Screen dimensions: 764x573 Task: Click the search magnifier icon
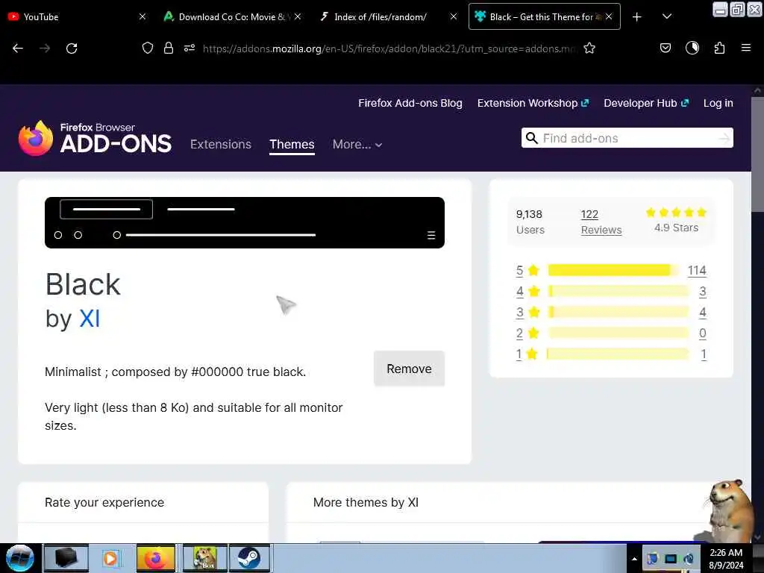tap(531, 138)
